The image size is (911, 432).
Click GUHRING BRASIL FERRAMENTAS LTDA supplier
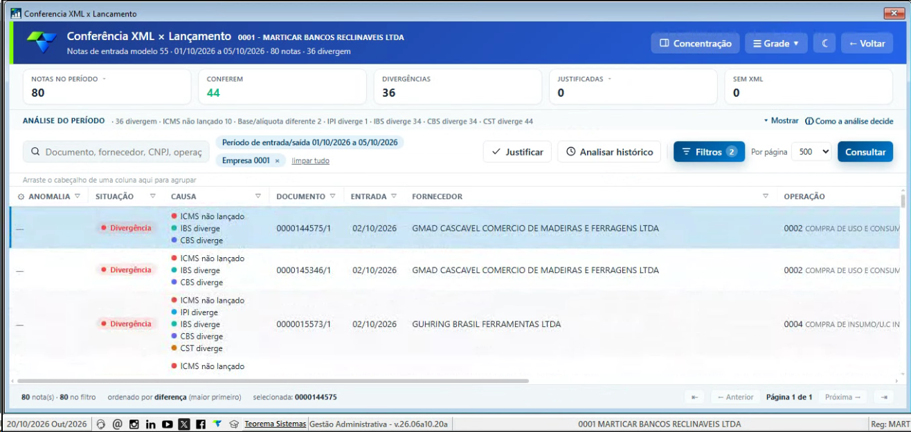pos(486,324)
